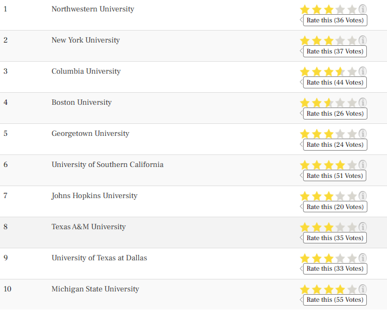Select Johns Hopkins University name

[x=94, y=196]
